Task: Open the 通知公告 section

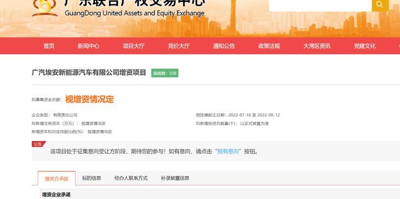Action: pos(224,46)
